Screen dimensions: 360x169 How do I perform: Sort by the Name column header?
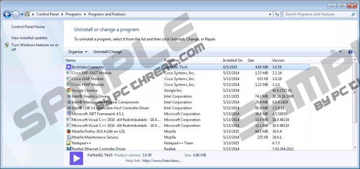coord(113,60)
